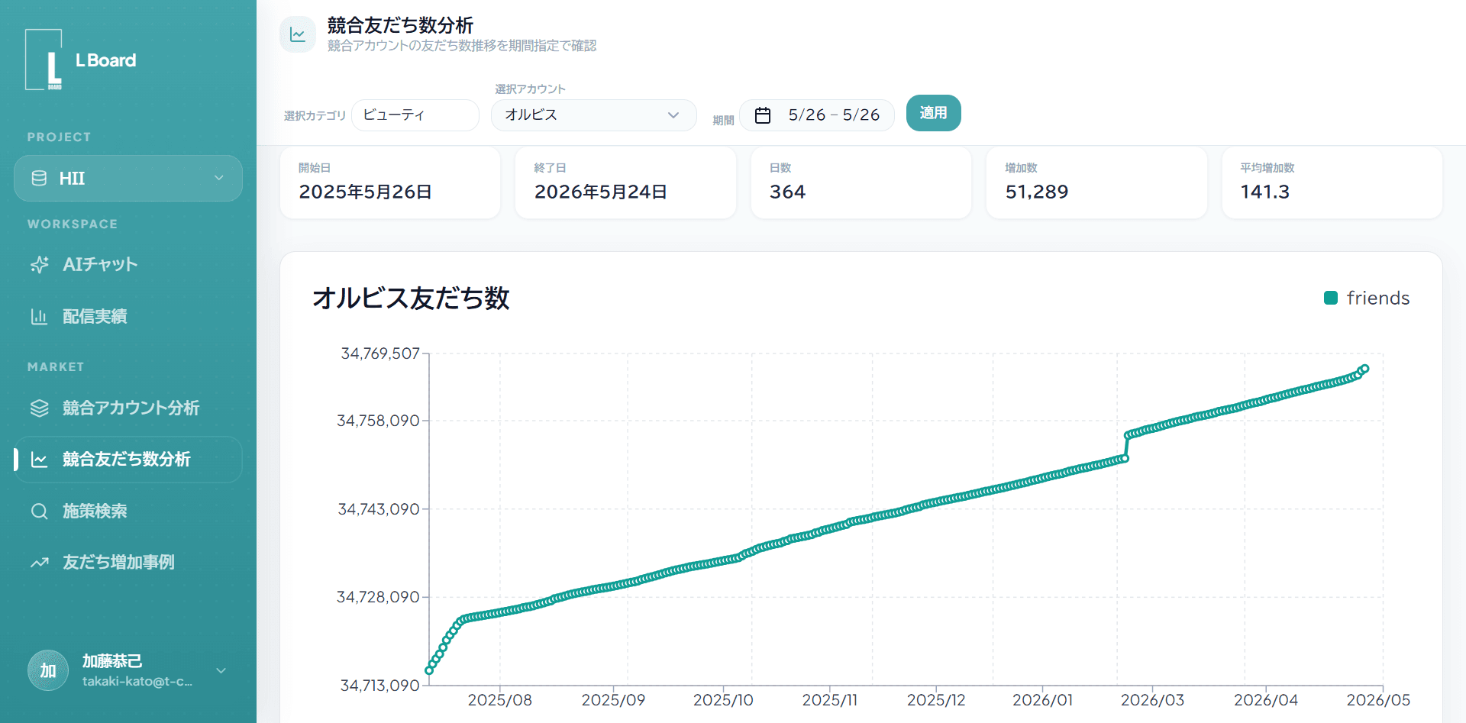Select 競合友だち数分析 menu item

[128, 460]
